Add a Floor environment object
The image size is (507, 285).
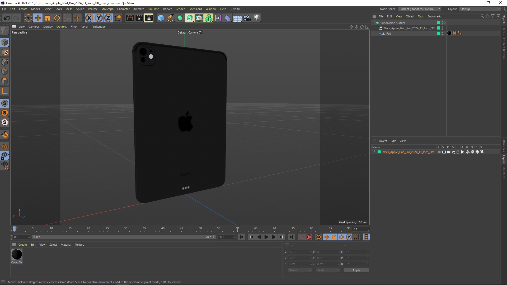(x=237, y=18)
